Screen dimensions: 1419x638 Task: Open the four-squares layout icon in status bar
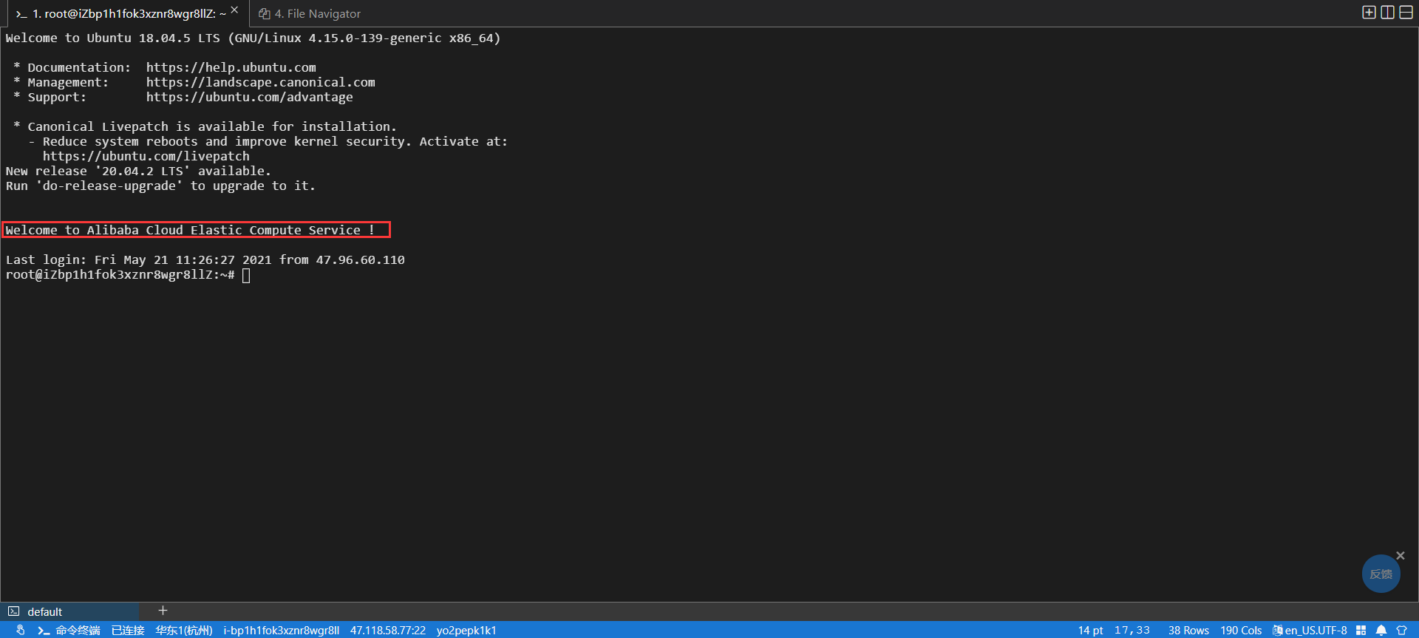[x=1361, y=631]
